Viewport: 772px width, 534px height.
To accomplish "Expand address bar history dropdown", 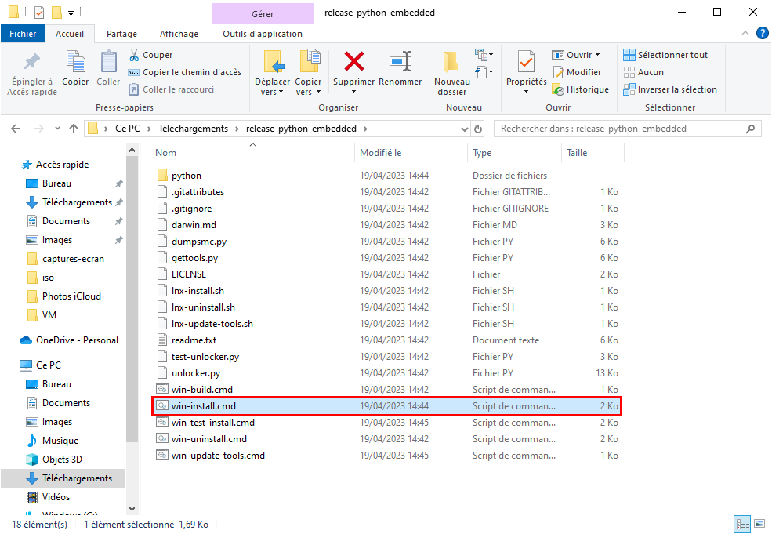I will 464,129.
